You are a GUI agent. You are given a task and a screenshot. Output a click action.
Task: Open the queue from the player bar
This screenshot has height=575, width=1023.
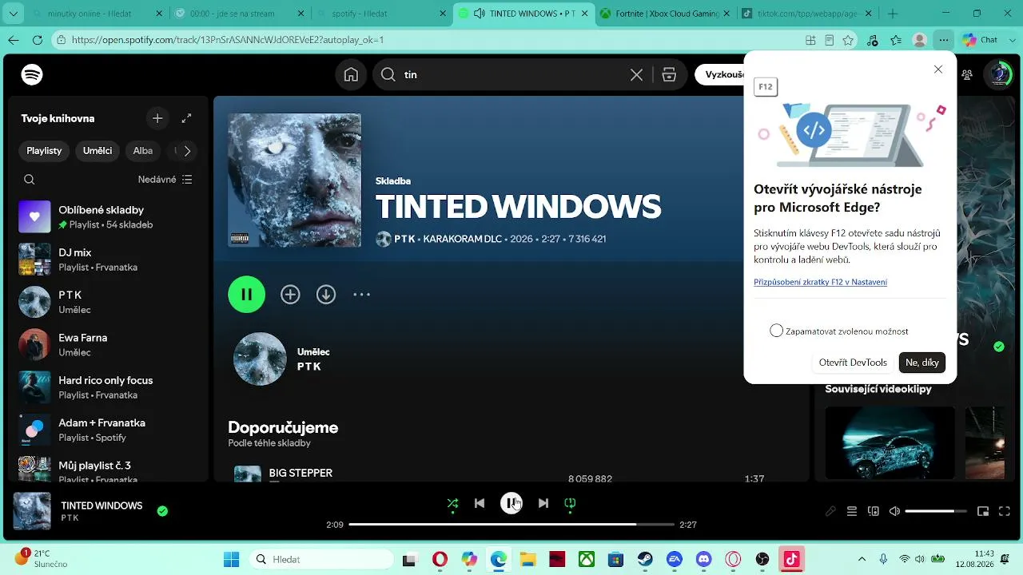852,511
